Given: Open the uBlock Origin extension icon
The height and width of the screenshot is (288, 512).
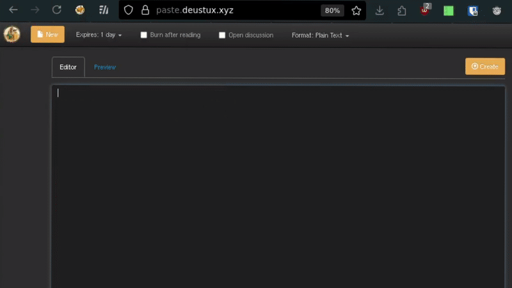Looking at the screenshot, I should [x=425, y=10].
